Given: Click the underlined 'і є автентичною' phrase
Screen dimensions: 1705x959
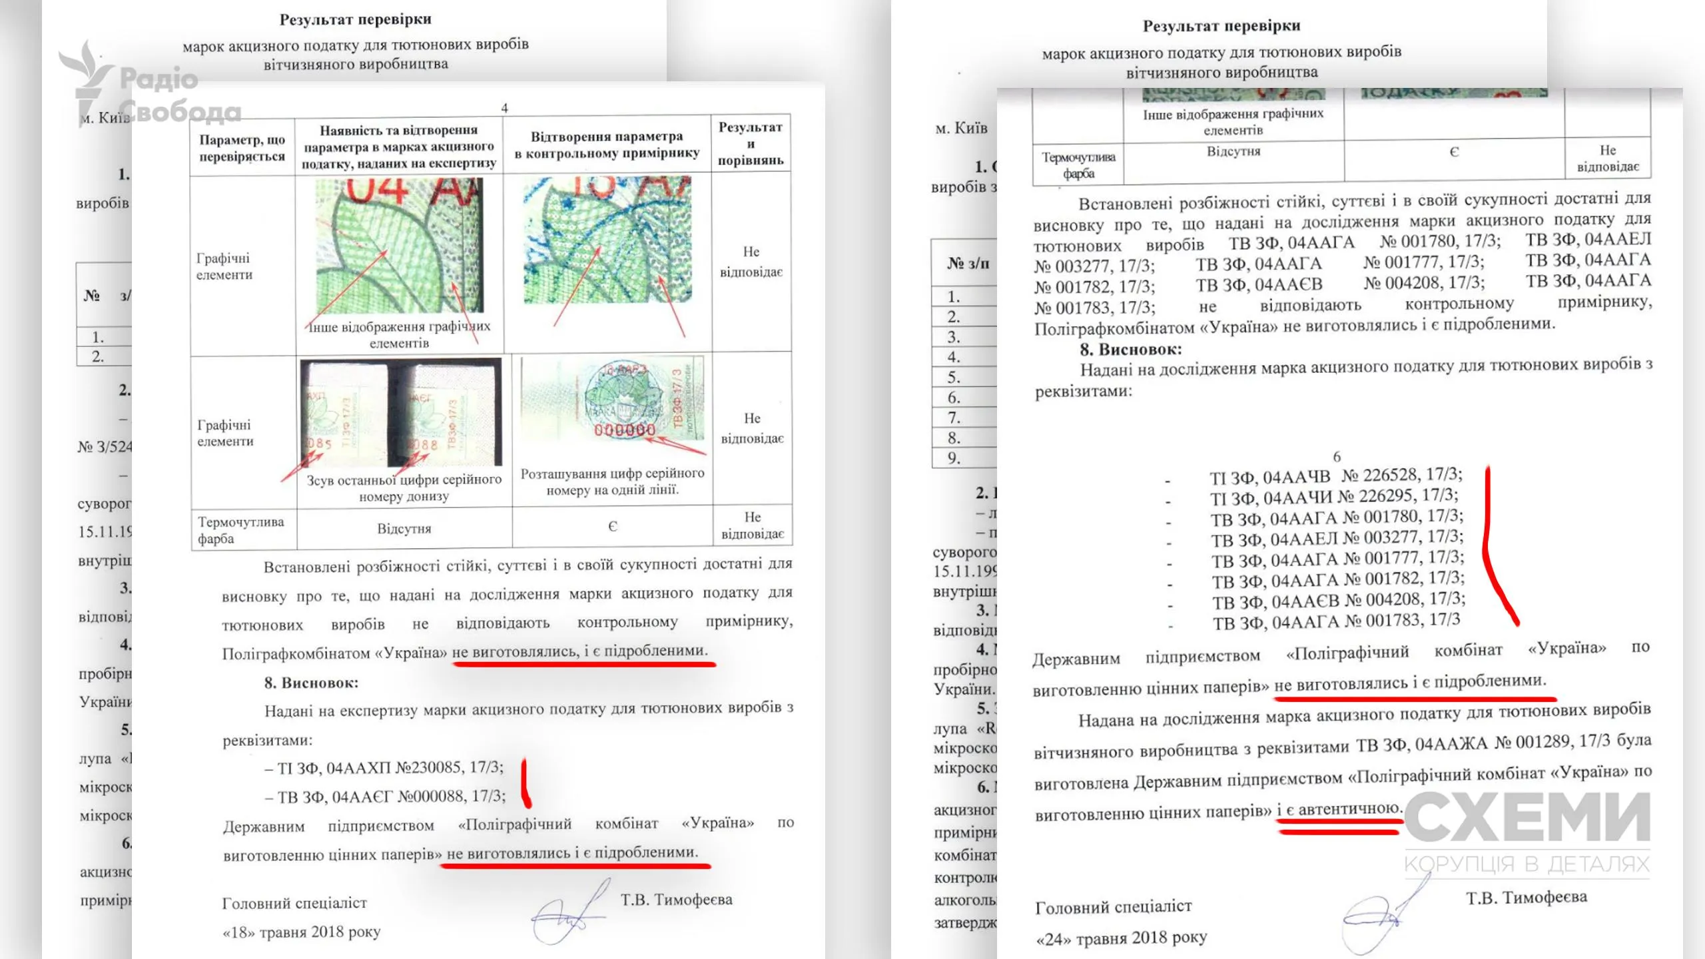Looking at the screenshot, I should 1339,809.
